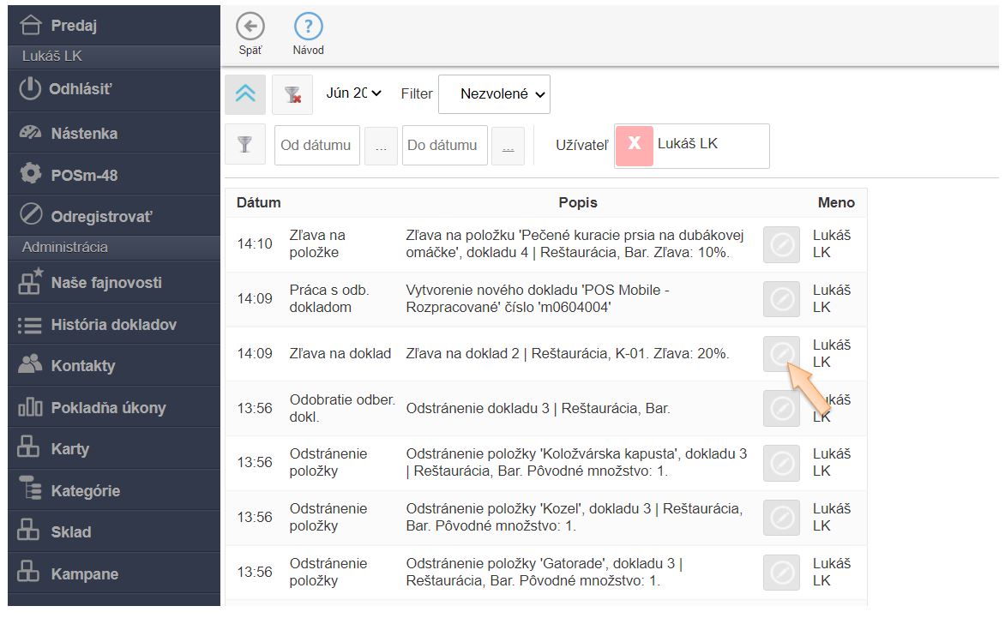Open the Jún month dropdown
Screen dimensions: 1005x618
pos(353,93)
